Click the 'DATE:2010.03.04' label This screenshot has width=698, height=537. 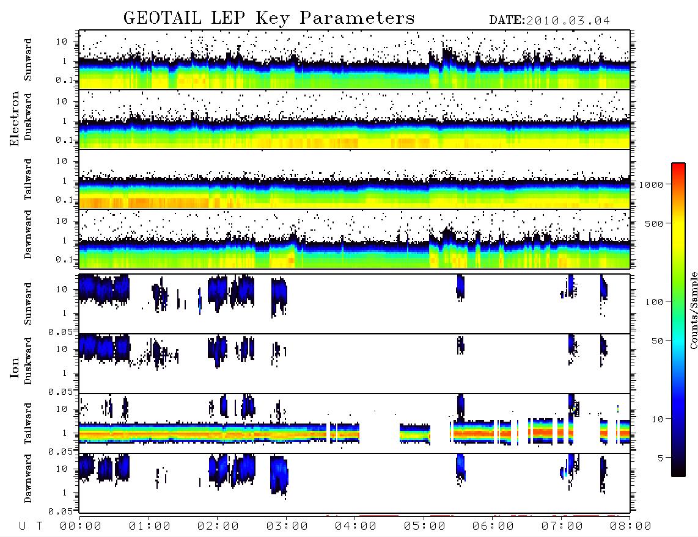click(549, 21)
